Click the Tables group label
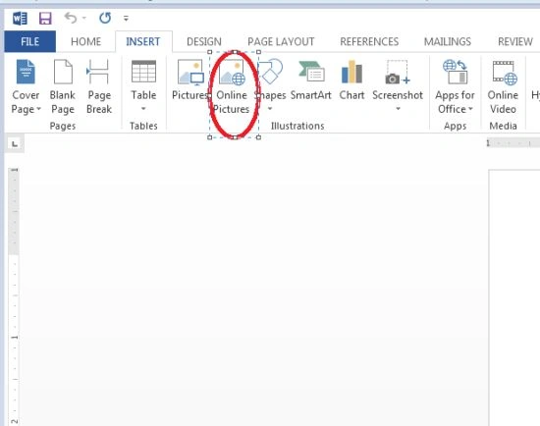 click(x=143, y=126)
